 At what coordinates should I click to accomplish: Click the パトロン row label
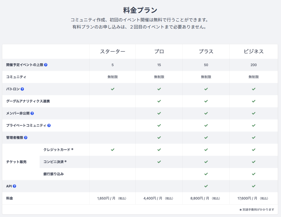click(x=13, y=89)
